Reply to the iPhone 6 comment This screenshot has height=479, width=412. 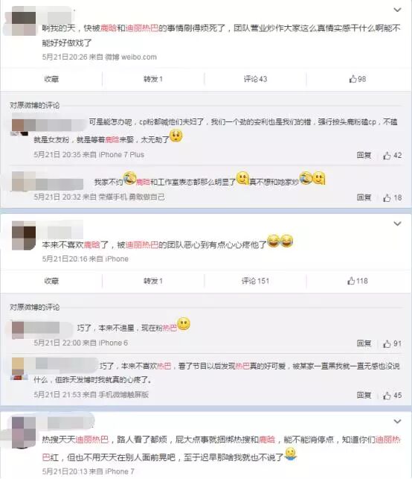point(364,343)
